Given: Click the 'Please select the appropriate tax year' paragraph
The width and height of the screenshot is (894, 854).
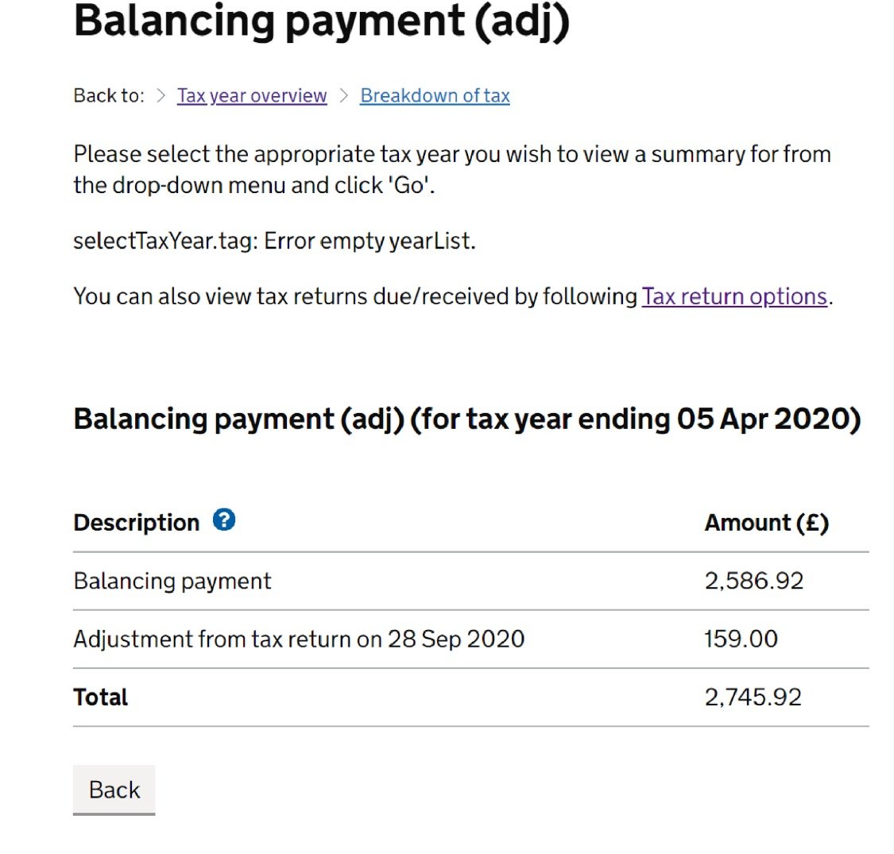Looking at the screenshot, I should point(452,170).
